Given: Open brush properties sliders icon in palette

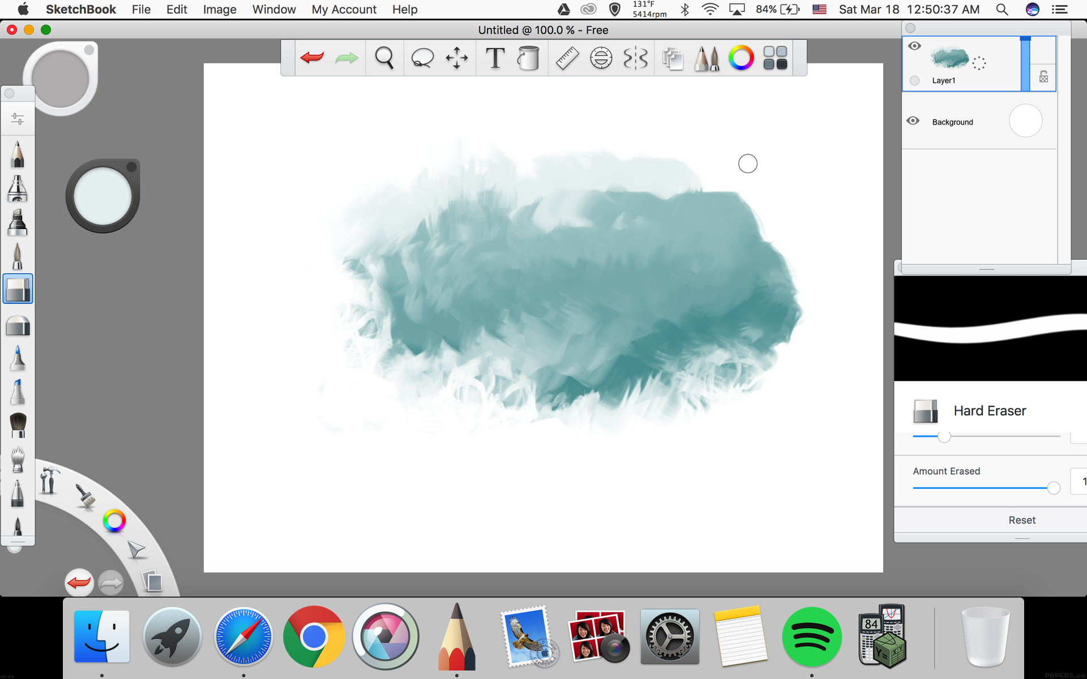Looking at the screenshot, I should coord(18,119).
